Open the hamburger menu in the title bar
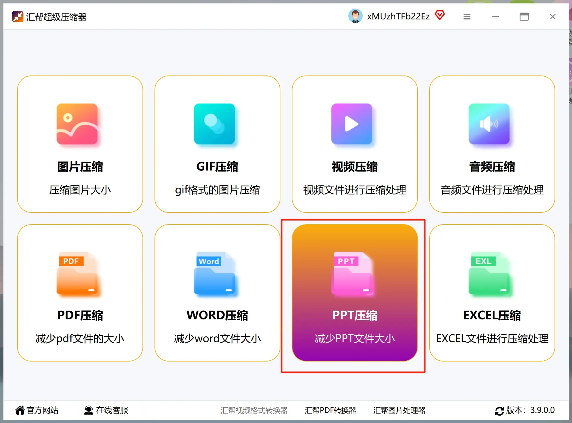Screen dimensions: 572x423 pyautogui.click(x=466, y=17)
